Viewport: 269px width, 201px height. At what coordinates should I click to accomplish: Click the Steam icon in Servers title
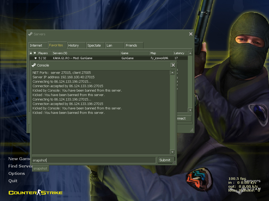[x=30, y=34]
